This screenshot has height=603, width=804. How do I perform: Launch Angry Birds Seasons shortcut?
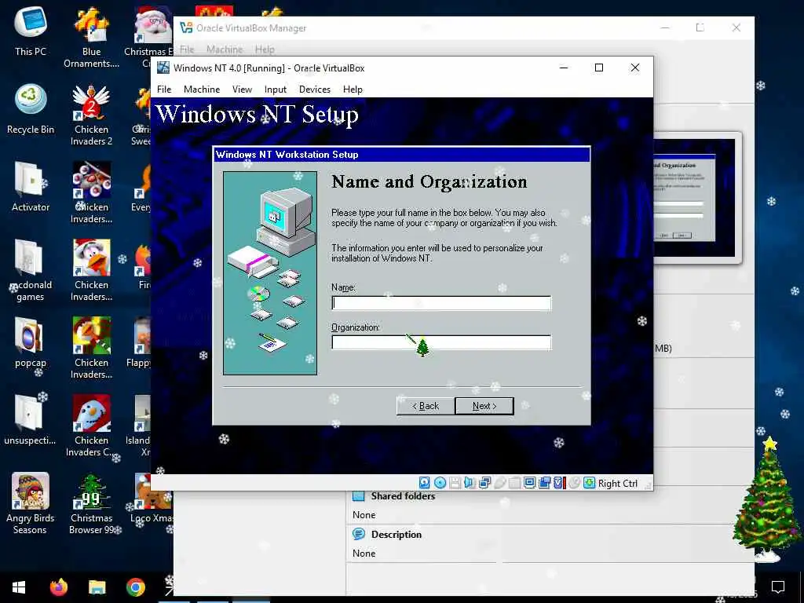click(x=31, y=503)
